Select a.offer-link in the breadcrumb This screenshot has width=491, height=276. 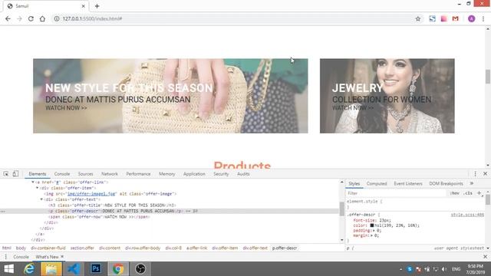pyautogui.click(x=196, y=248)
